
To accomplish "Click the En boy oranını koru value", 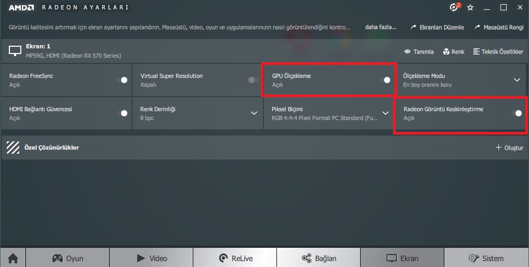I will coord(427,85).
